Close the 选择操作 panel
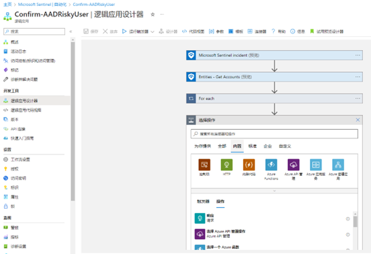Screen dimensions: 371x254 click(x=358, y=120)
